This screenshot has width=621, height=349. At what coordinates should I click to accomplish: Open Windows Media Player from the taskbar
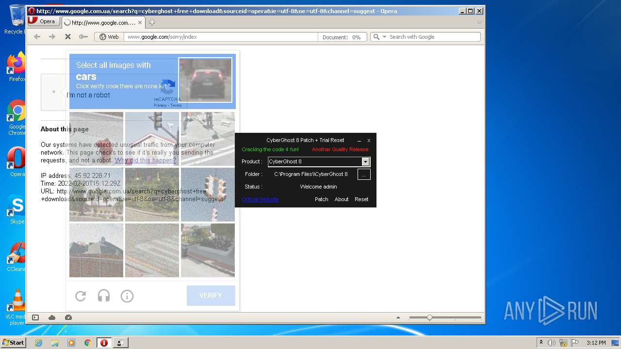[x=71, y=343]
